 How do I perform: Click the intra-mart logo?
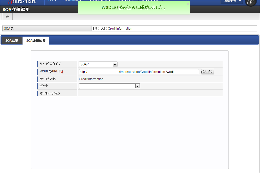pos(22,2)
